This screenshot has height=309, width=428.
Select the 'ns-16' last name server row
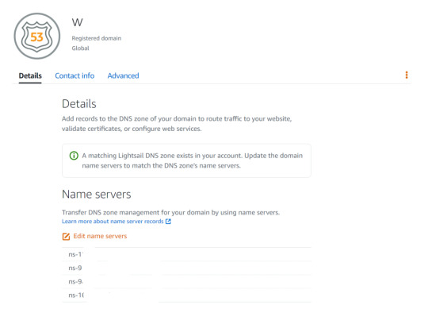[x=186, y=295]
